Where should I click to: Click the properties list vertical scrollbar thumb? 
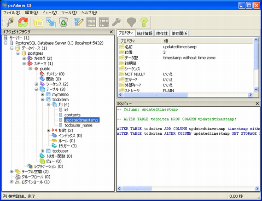(x=256, y=56)
